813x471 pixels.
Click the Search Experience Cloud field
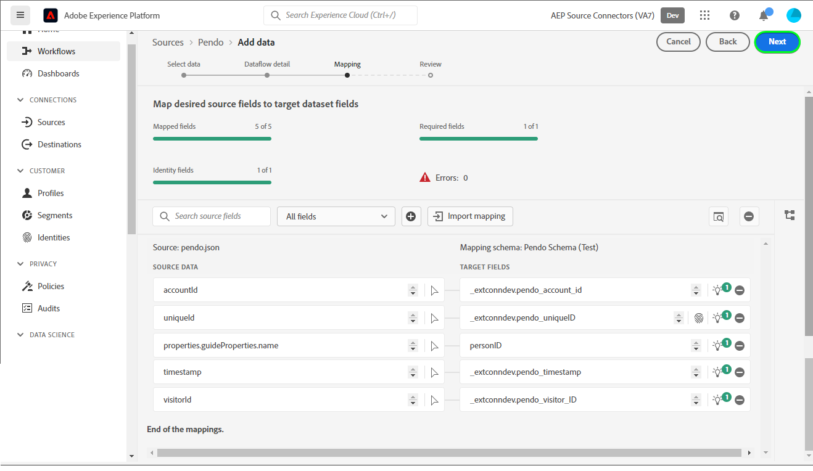pyautogui.click(x=340, y=15)
